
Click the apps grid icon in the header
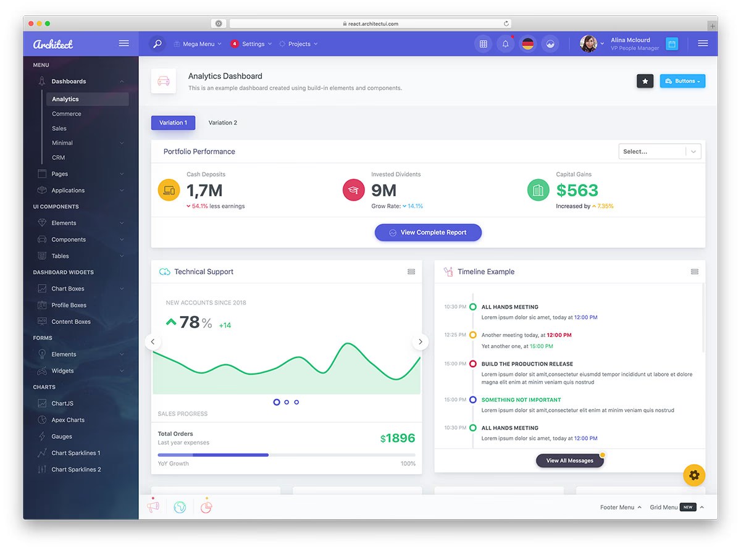click(x=483, y=44)
